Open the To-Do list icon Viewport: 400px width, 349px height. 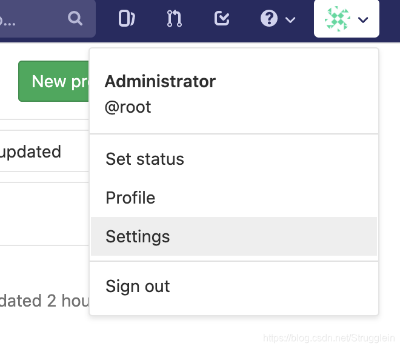pyautogui.click(x=222, y=18)
